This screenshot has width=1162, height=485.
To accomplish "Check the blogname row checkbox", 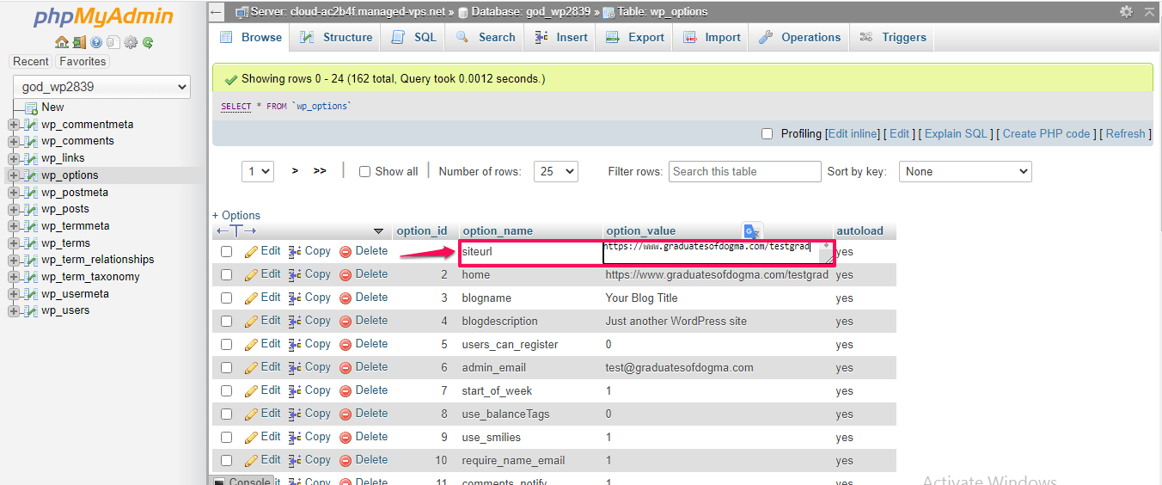I will pyautogui.click(x=227, y=298).
